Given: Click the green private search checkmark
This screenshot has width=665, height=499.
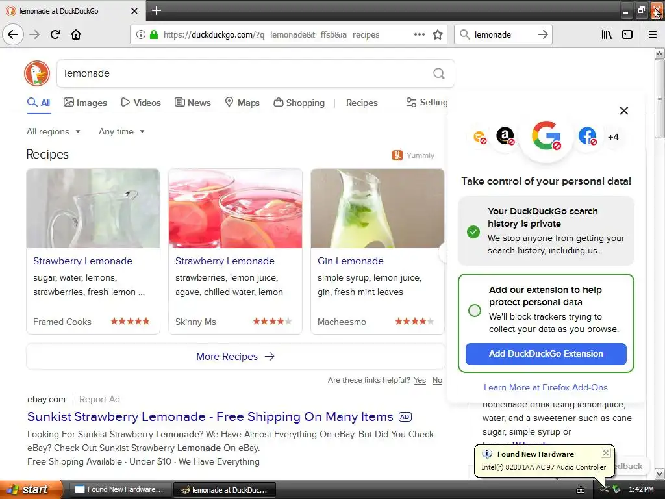Looking at the screenshot, I should pos(473,232).
